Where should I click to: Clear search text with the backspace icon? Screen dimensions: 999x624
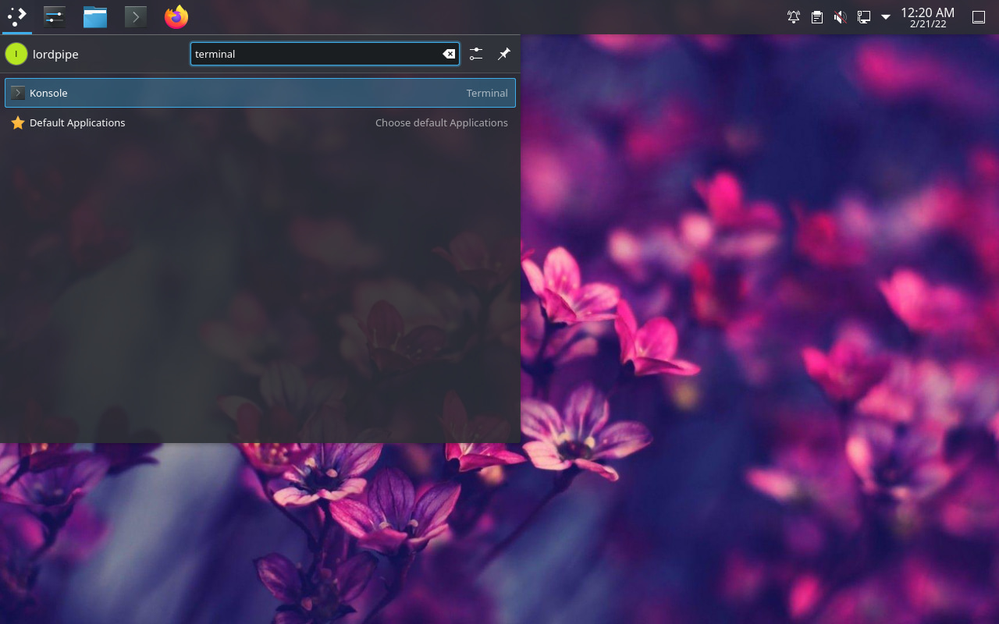point(449,54)
